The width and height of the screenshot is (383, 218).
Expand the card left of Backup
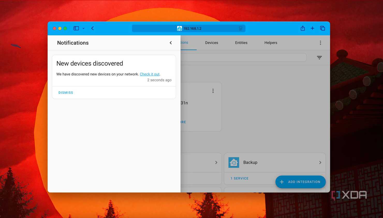[x=216, y=162]
